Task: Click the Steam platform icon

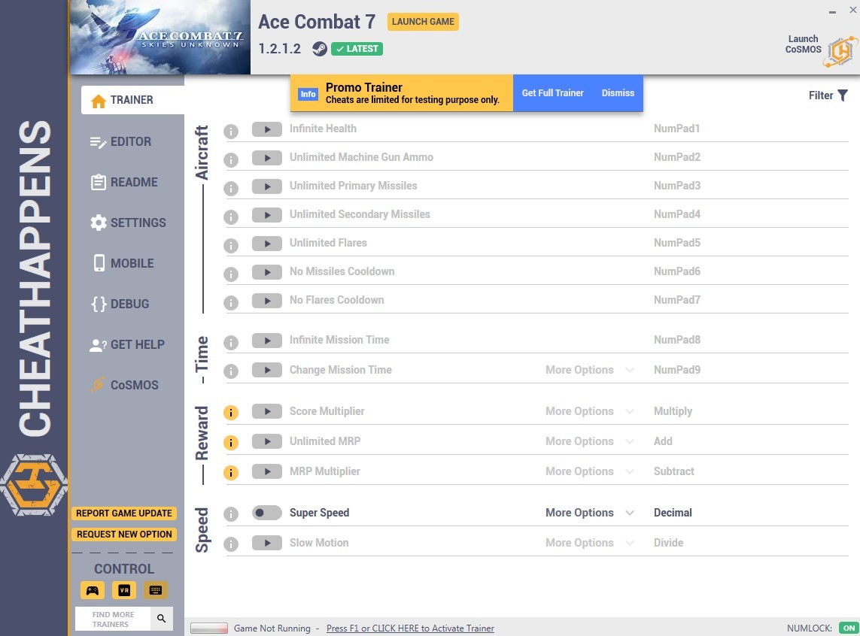Action: (x=319, y=49)
